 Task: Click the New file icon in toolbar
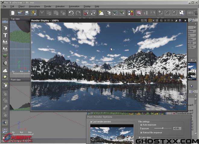pyautogui.click(x=13, y=13)
